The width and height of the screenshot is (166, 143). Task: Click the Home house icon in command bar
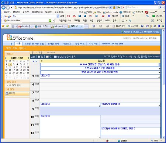pos(94,26)
